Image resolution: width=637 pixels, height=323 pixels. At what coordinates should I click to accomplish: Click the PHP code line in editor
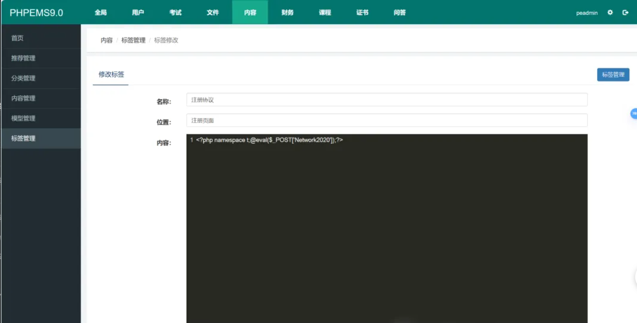(x=270, y=140)
